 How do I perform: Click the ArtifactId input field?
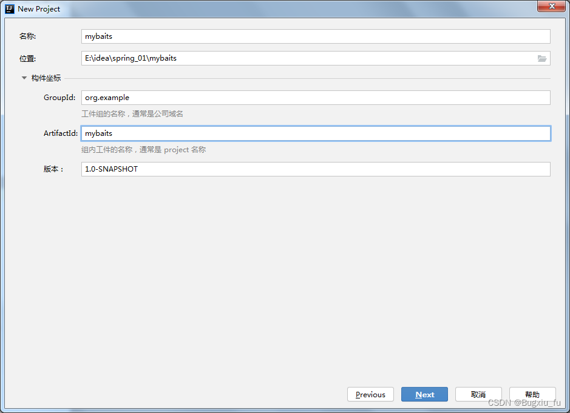[x=316, y=133]
